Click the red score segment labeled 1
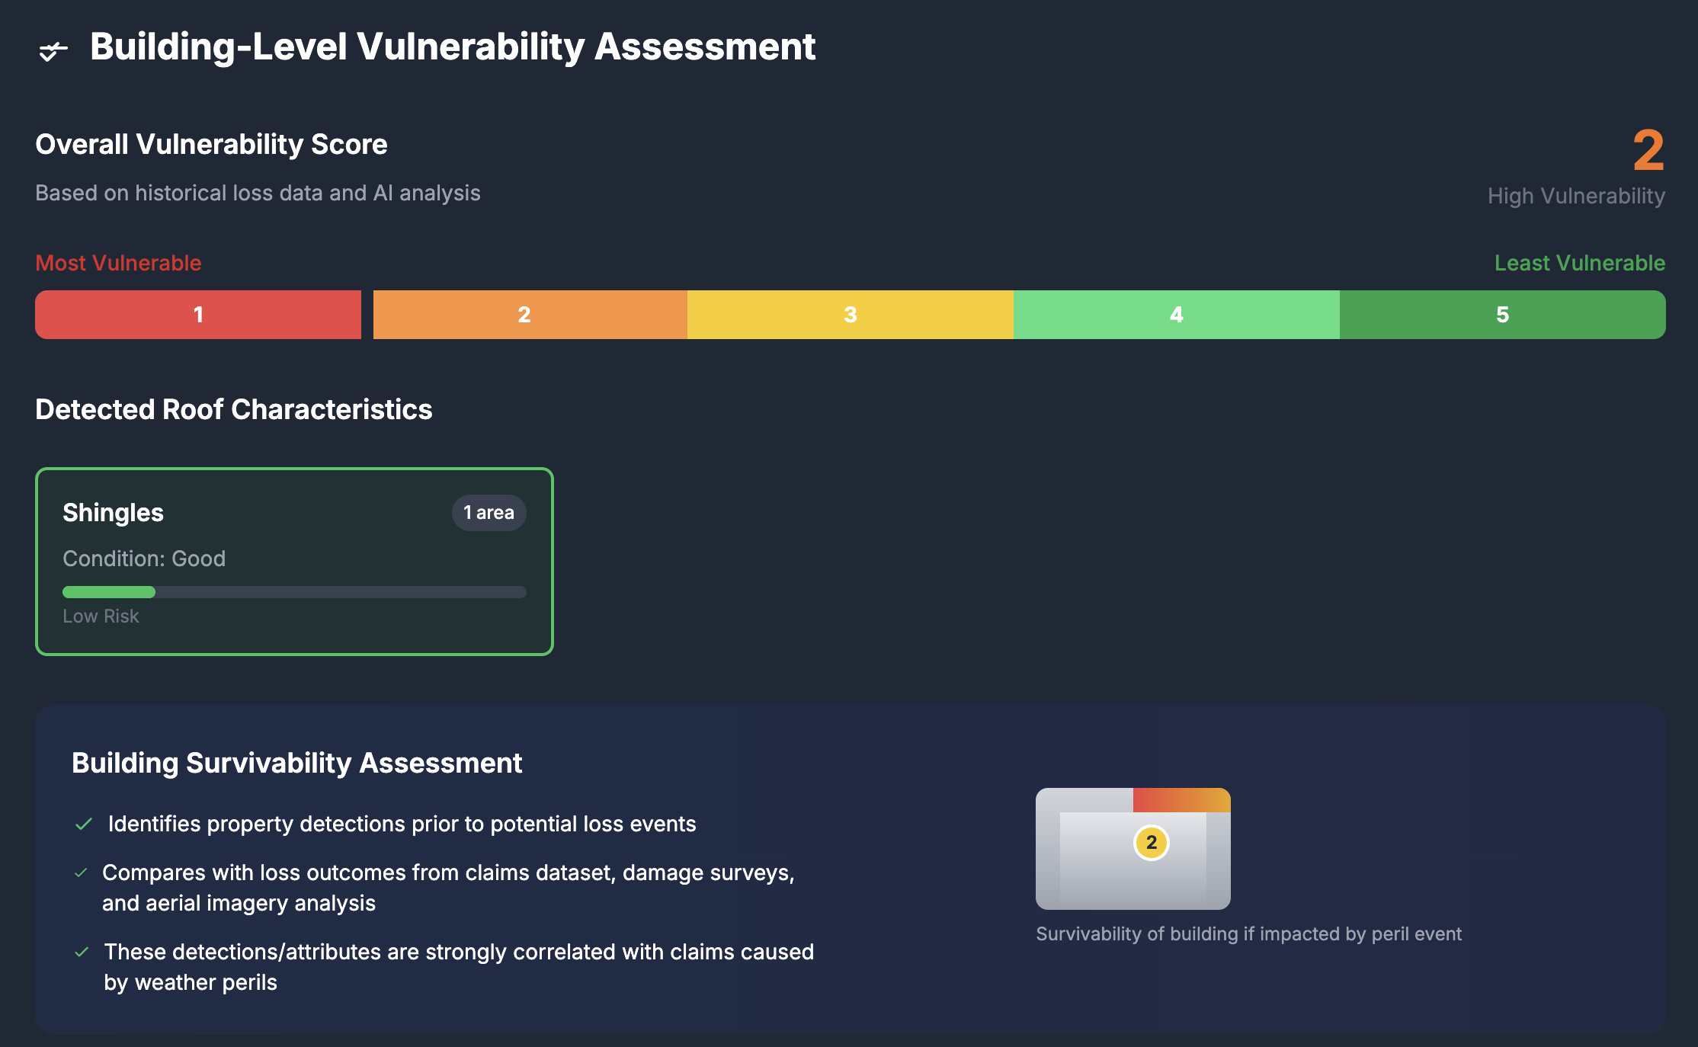 pos(198,315)
